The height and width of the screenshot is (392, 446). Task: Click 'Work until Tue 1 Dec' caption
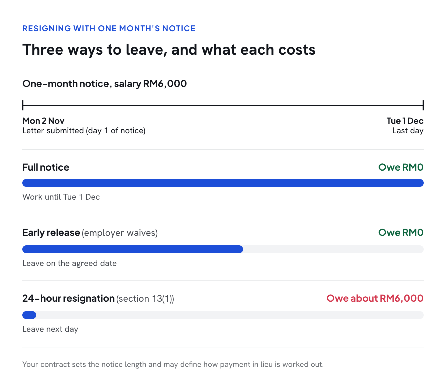(x=61, y=197)
